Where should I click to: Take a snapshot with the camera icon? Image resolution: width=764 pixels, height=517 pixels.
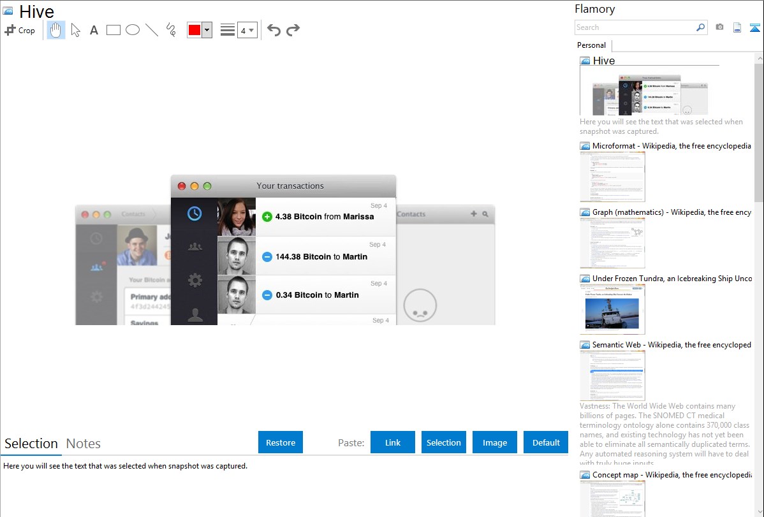tap(719, 27)
